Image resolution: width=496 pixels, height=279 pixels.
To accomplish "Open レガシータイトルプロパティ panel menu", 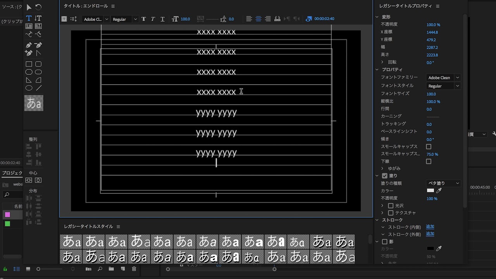I will [437, 6].
